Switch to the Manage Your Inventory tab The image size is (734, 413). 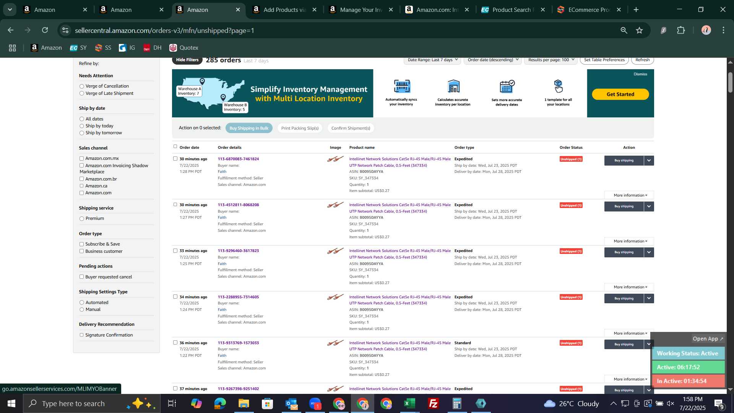(361, 10)
